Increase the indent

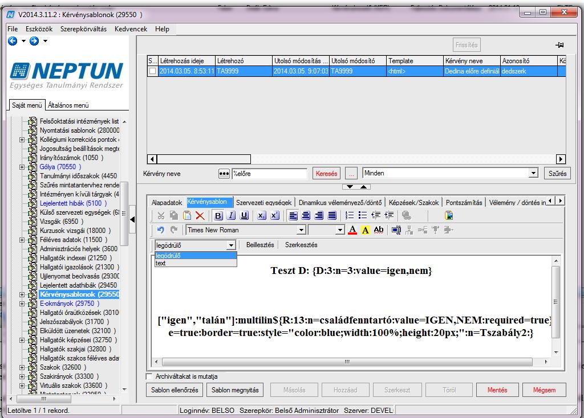pos(389,215)
